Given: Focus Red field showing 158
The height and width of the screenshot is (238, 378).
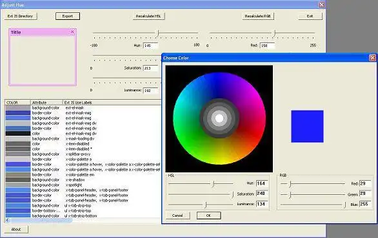Looking at the screenshot, I should click(267, 46).
